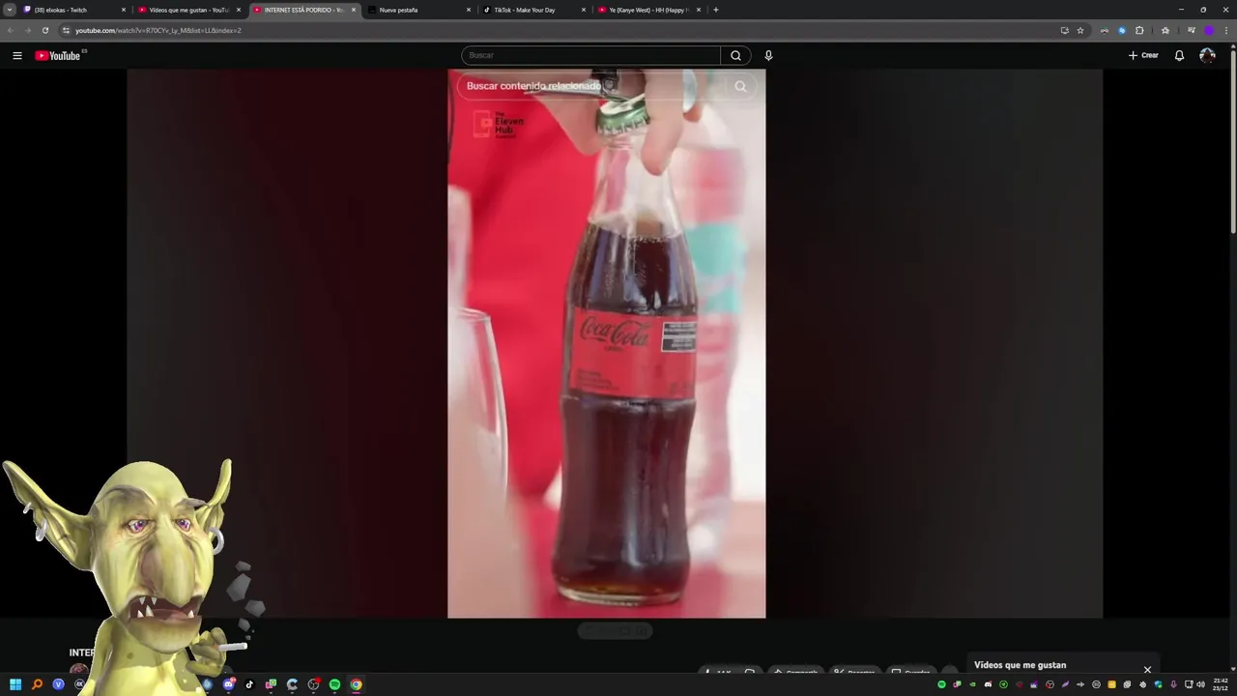
Task: Click 'Buscar contenido relacionado' in the video
Action: (533, 86)
